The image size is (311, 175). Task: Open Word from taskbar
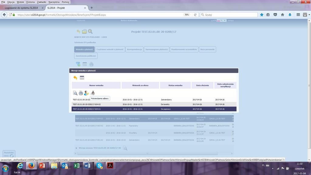[x=87, y=166]
